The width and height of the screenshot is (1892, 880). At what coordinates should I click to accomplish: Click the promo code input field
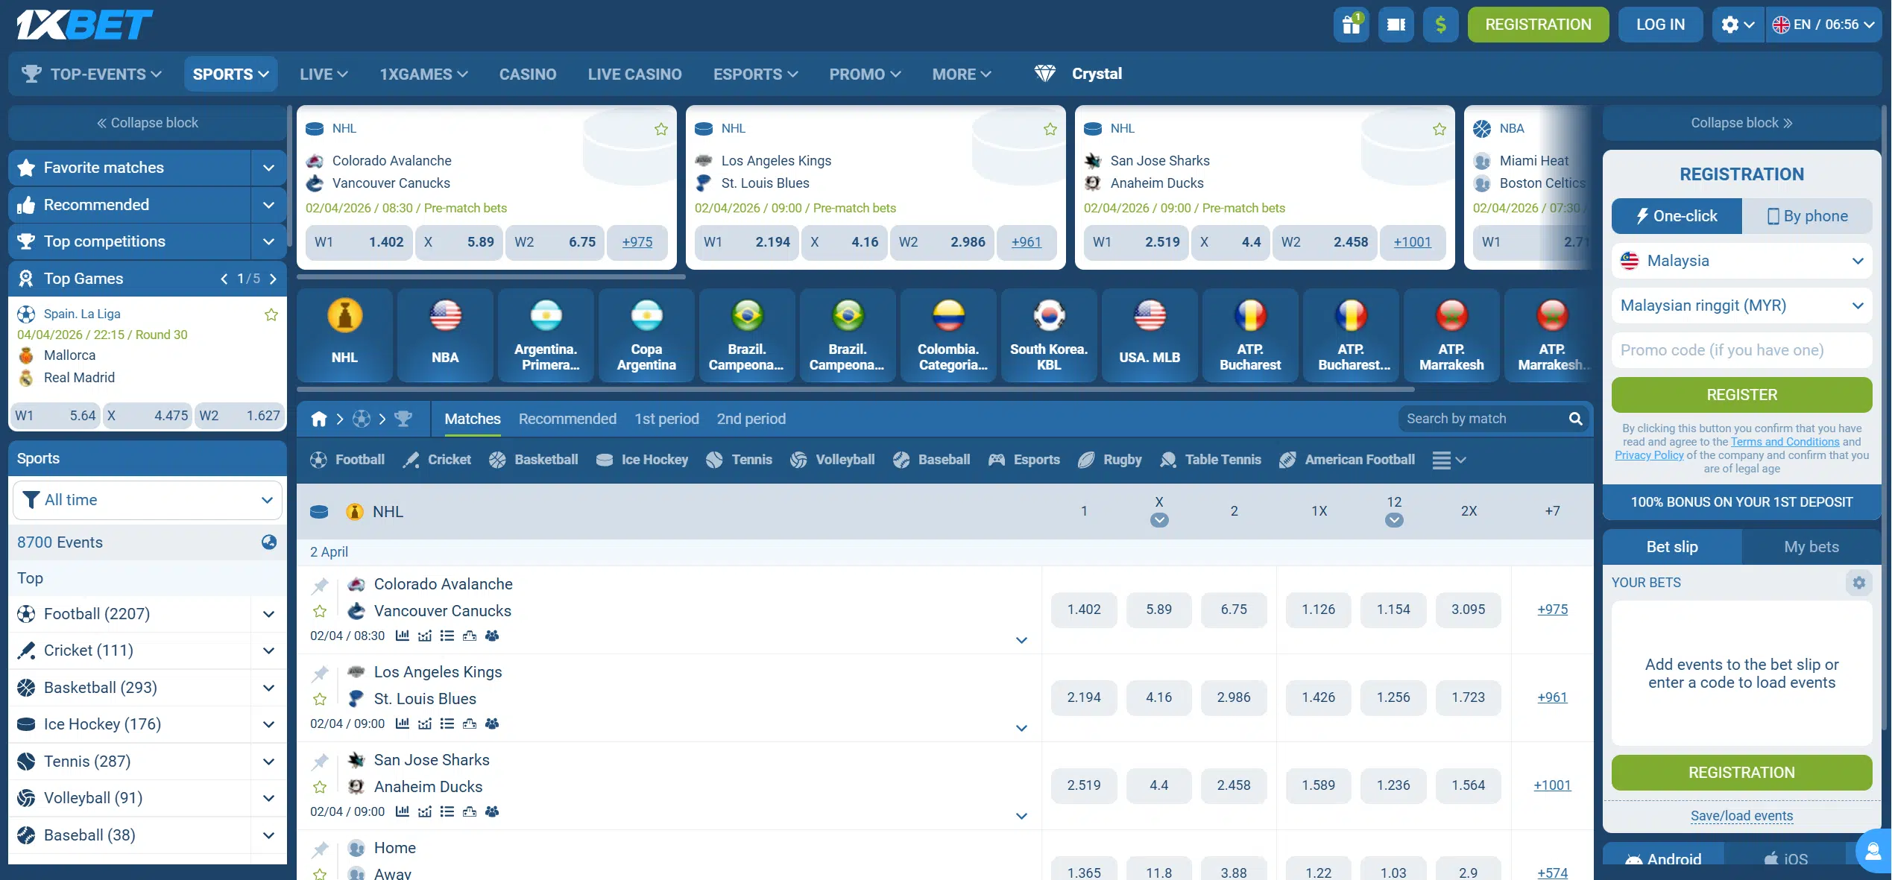tap(1741, 349)
